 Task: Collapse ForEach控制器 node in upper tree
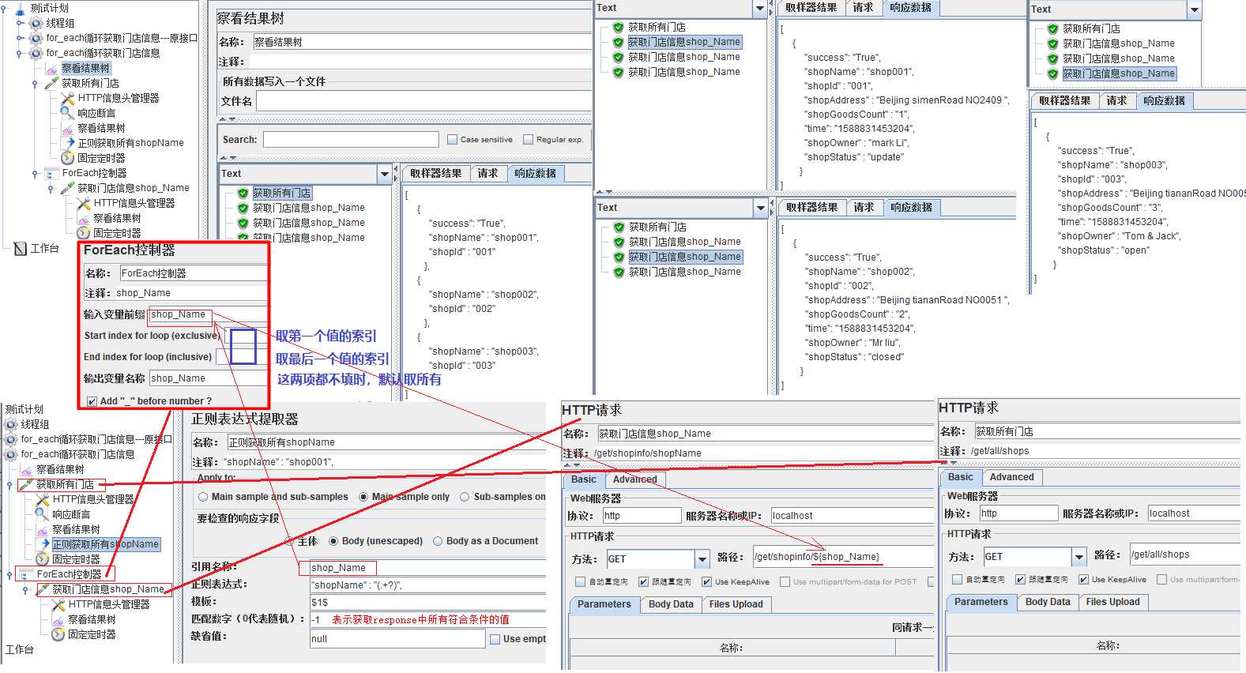pyautogui.click(x=35, y=173)
